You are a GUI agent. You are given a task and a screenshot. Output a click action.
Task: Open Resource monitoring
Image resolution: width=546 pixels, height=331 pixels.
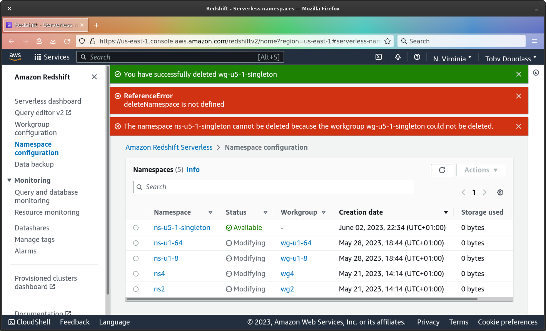(47, 212)
